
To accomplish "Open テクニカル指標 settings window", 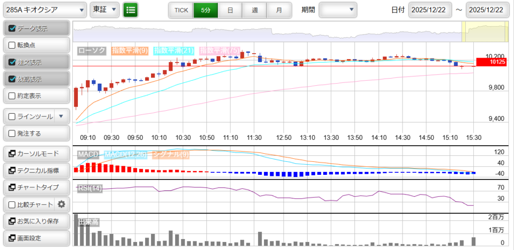I will 36,171.
